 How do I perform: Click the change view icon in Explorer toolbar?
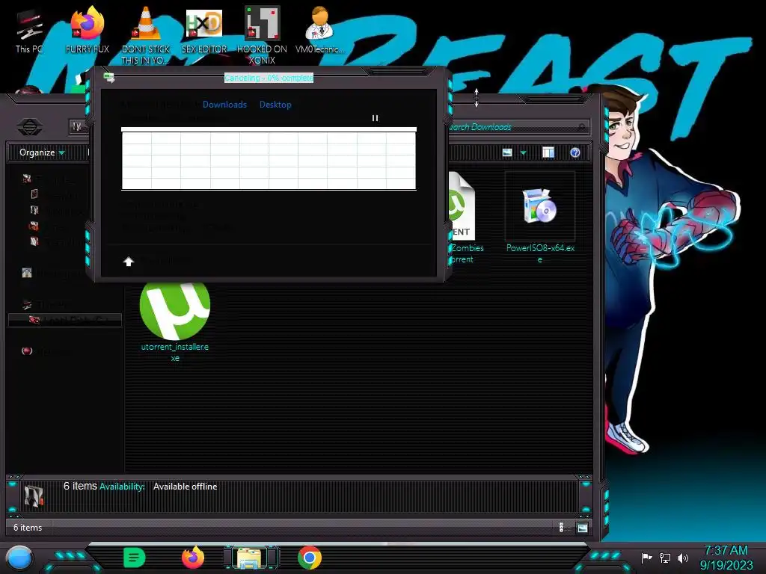click(507, 152)
